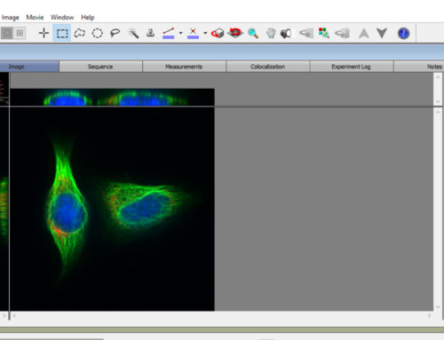Switch to the Sequence tab
444x340 pixels.
[100, 67]
